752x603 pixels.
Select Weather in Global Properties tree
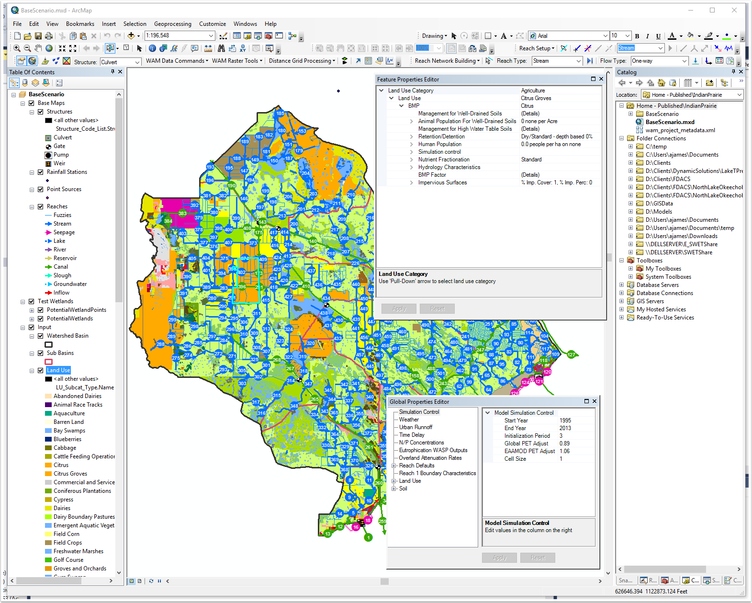[x=409, y=420]
